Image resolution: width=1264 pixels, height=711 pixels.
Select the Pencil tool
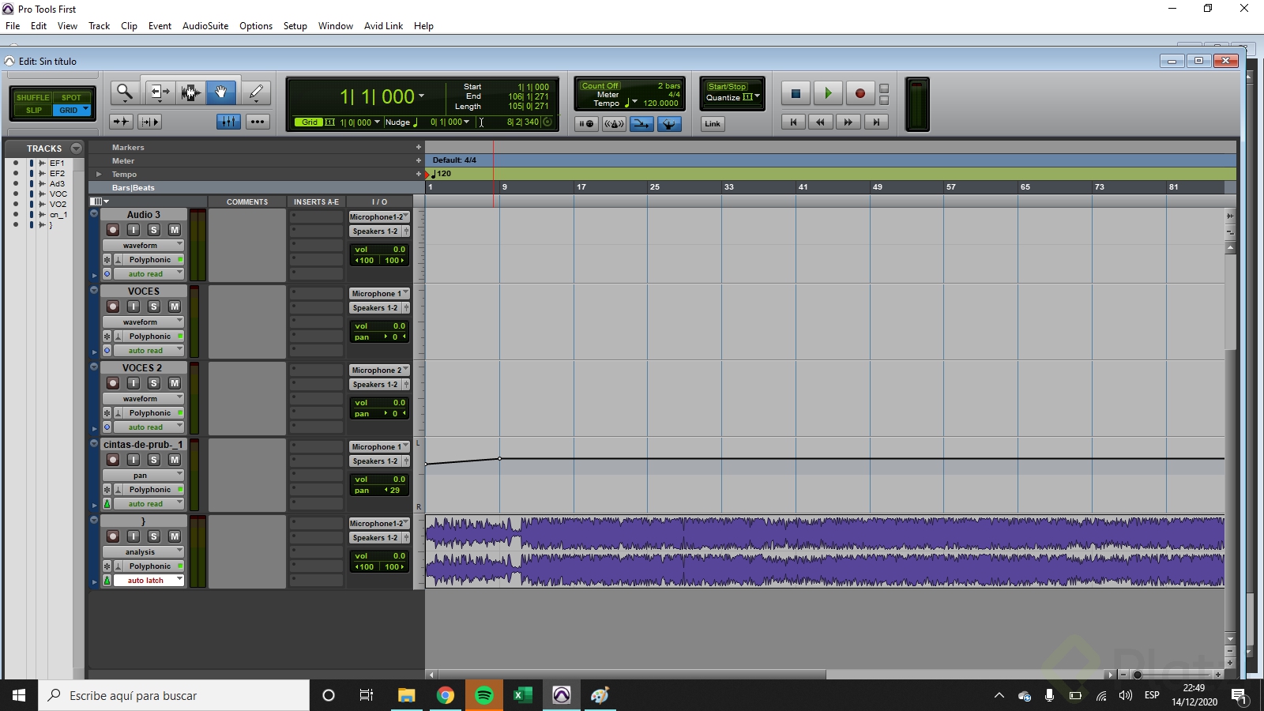coord(256,92)
